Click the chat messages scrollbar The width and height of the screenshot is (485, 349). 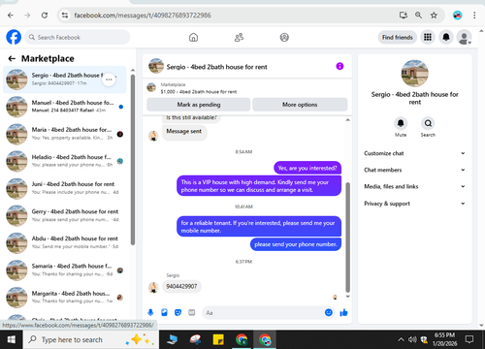point(348,238)
